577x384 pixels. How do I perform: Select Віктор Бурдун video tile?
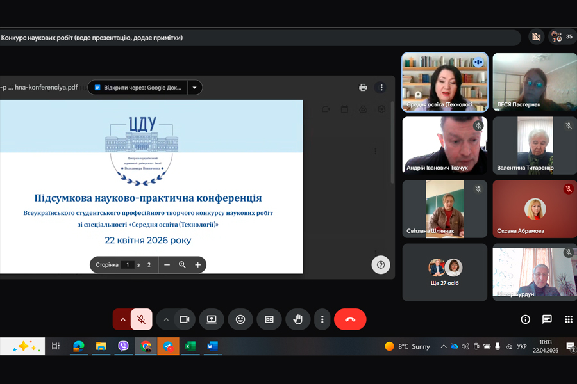[535, 272]
